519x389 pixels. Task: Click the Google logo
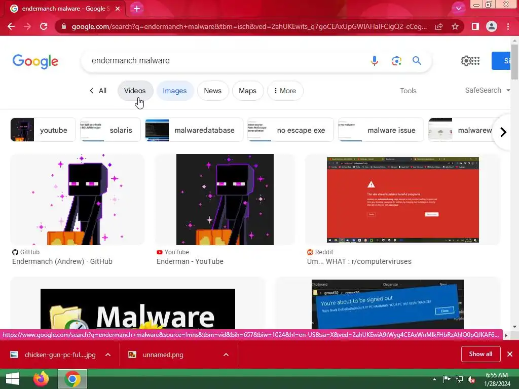[x=35, y=61]
